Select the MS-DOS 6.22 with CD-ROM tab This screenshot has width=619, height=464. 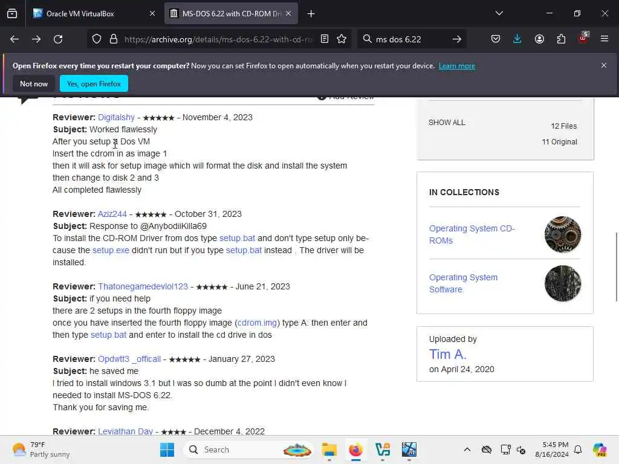click(x=231, y=13)
